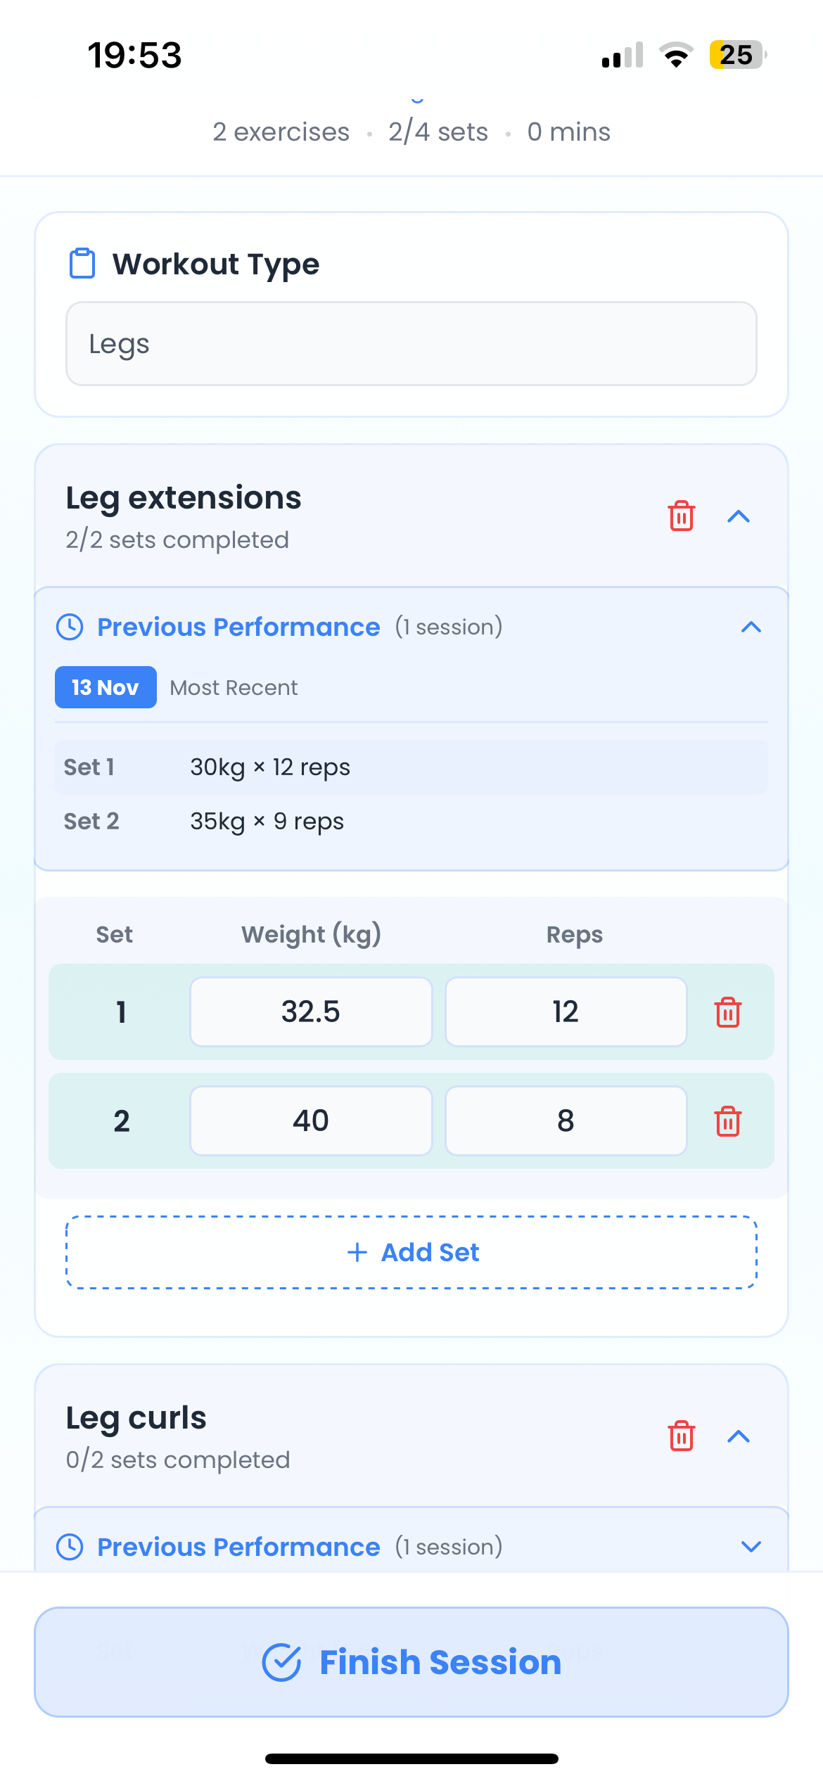Click the clock icon in Leg curls history
Viewport: 823px width, 1781px height.
[x=70, y=1547]
